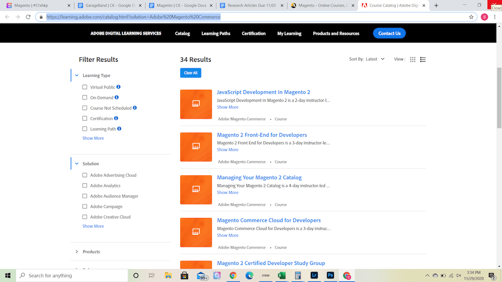Check Adobe Advertising Cloud solution
502x282 pixels.
coord(84,175)
